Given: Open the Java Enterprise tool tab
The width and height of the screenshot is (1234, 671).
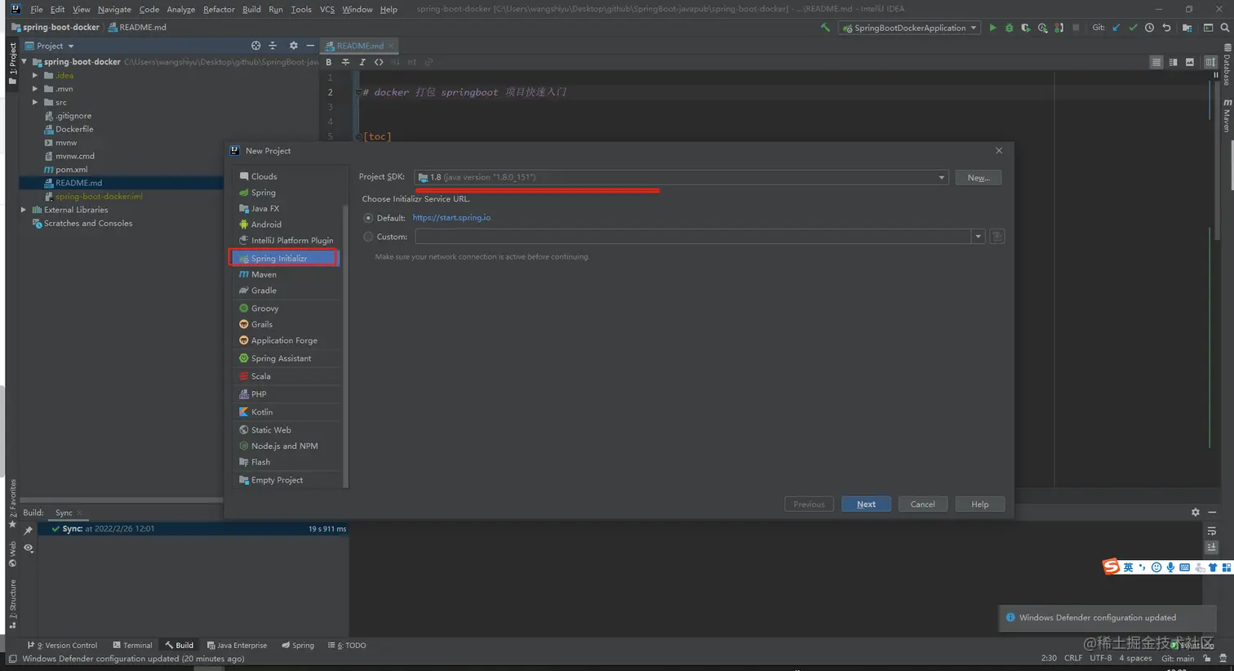Looking at the screenshot, I should pyautogui.click(x=237, y=645).
